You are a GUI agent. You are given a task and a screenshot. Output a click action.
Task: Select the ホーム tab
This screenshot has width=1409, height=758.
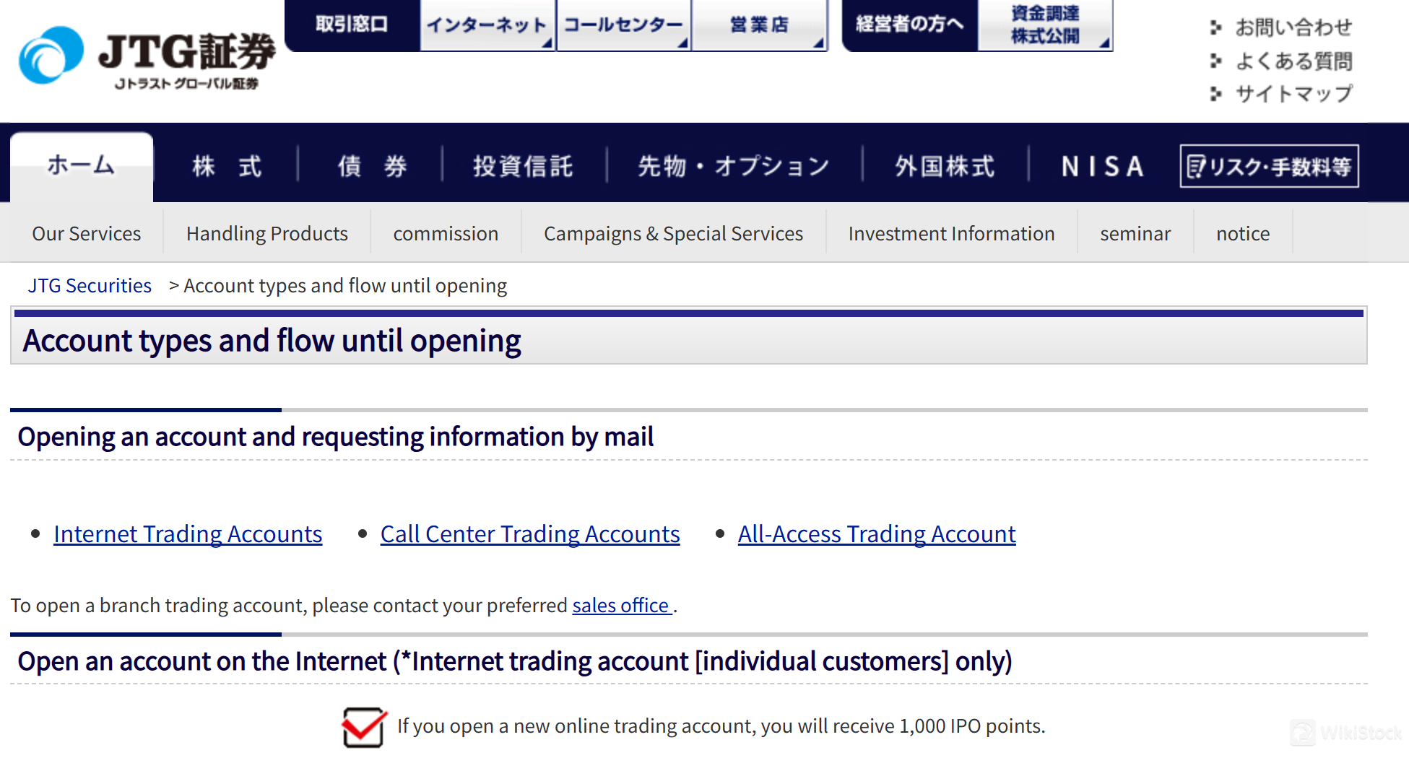pyautogui.click(x=81, y=165)
